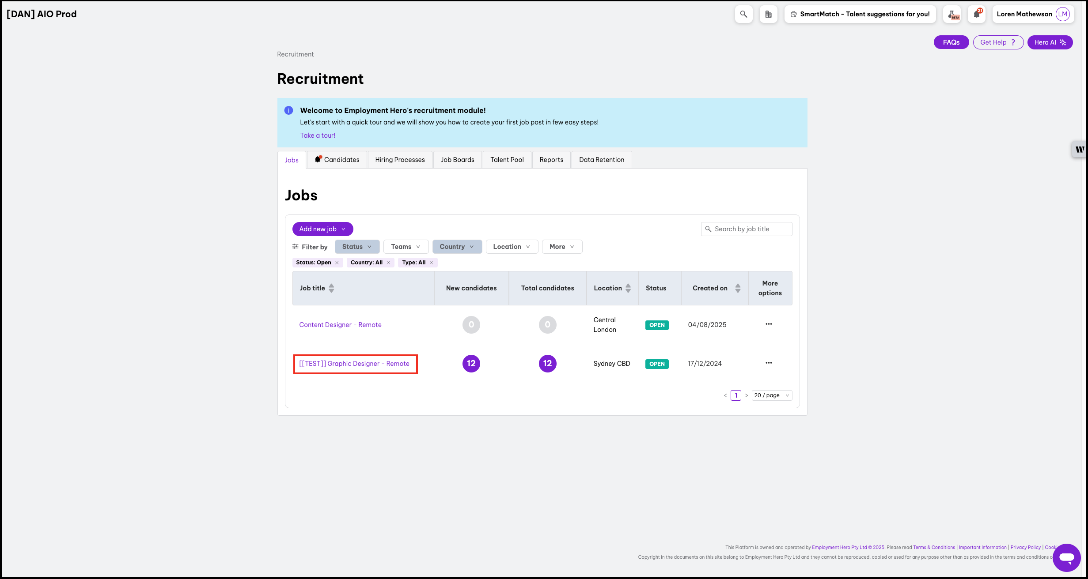Click the search magnifier icon in header
This screenshot has width=1088, height=579.
(x=743, y=14)
